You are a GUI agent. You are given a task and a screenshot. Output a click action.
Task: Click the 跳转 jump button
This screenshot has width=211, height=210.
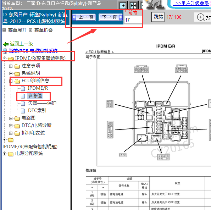(x=159, y=17)
